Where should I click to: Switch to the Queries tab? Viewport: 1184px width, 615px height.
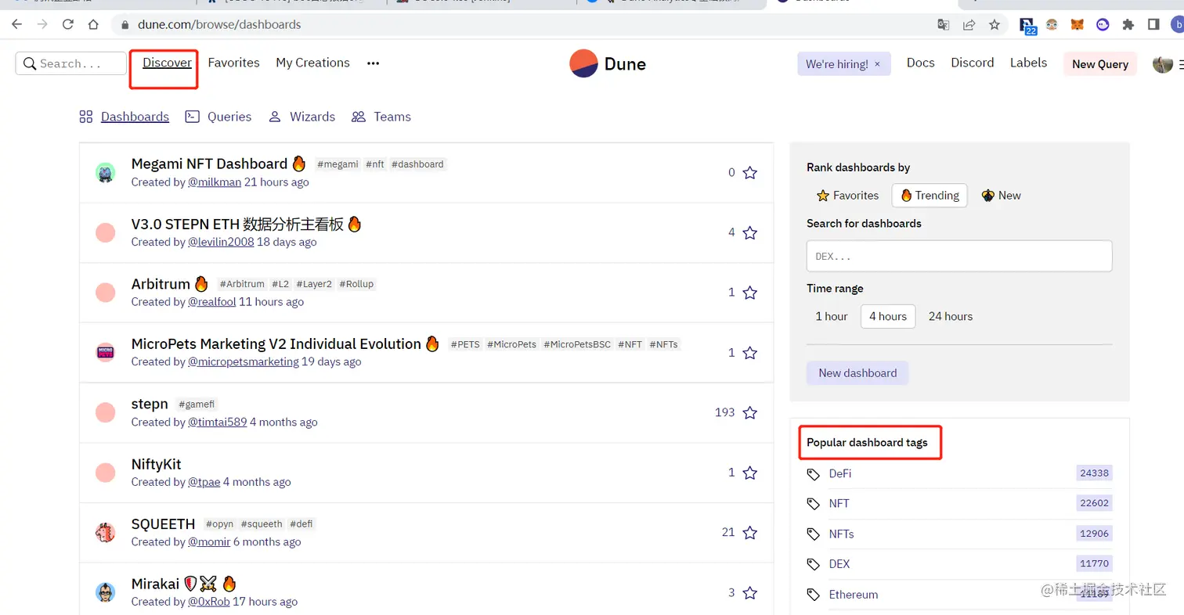click(218, 117)
